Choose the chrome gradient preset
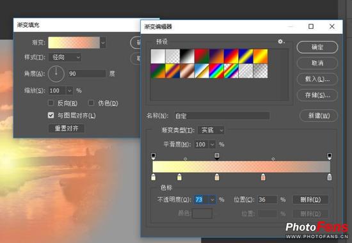This screenshot has width=352, height=243. [x=202, y=71]
